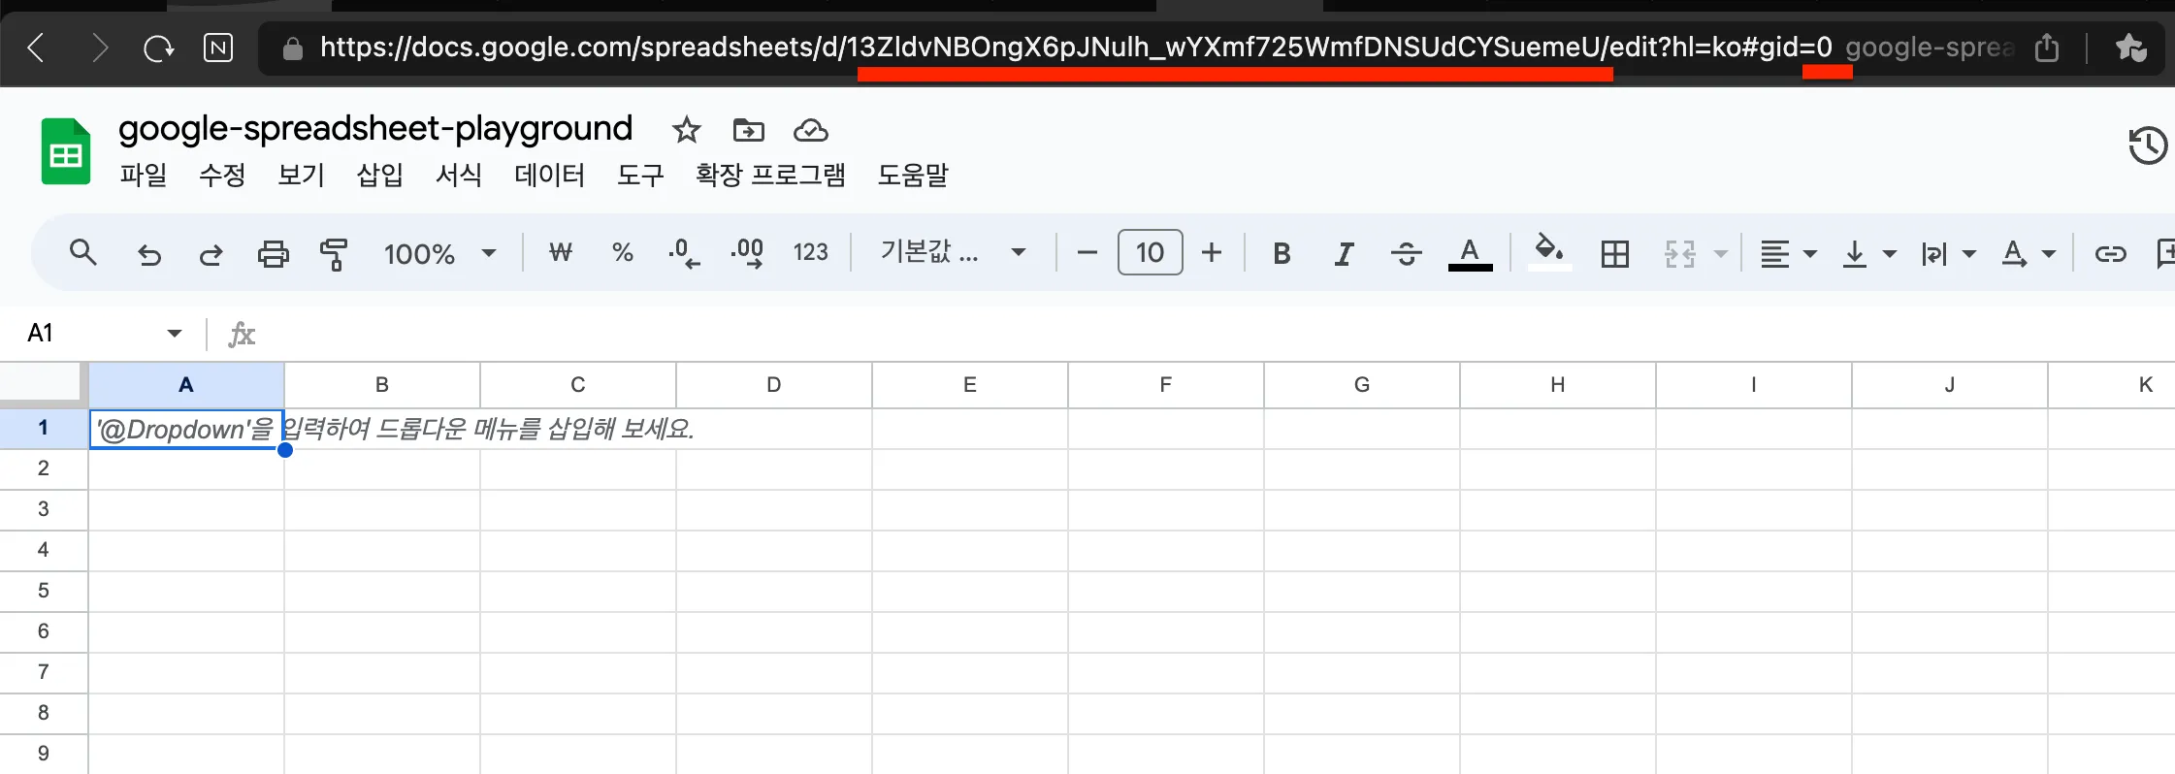Click the browser back arrow
Screen dimensions: 2175x774
point(37,48)
